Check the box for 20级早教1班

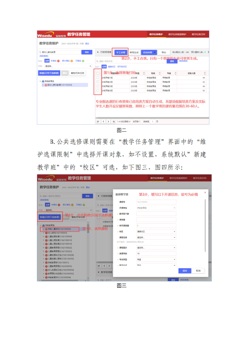pyautogui.click(x=98, y=78)
